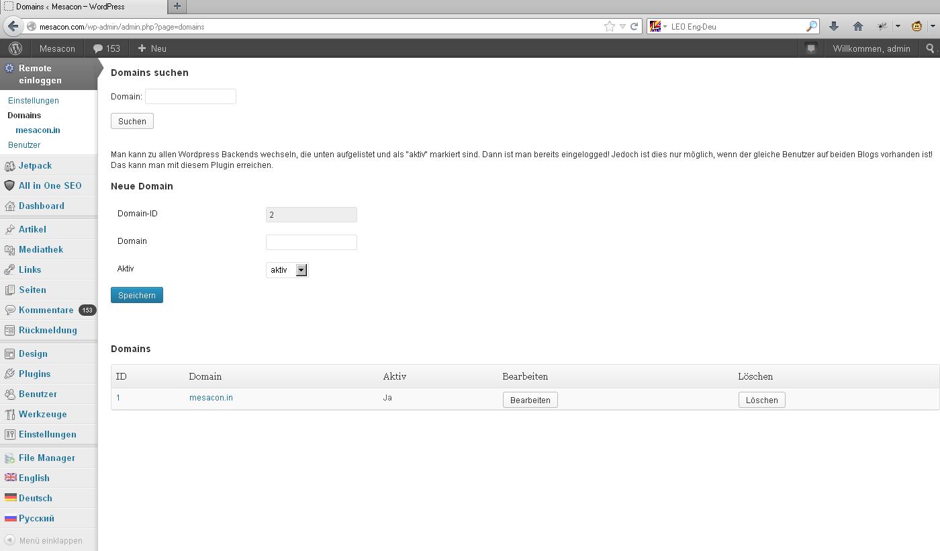Viewport: 940px width, 551px height.
Task: Click the Werkzeuge tools icon
Action: click(9, 415)
